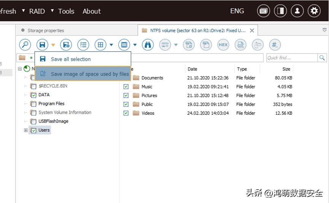This screenshot has height=203, width=329.
Task: Collapse the root volume tree node
Action: click(x=20, y=68)
